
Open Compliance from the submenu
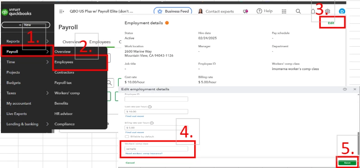tap(65, 124)
